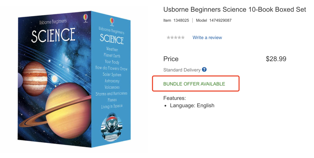Click the Features heading
The width and height of the screenshot is (314, 158).
175,98
